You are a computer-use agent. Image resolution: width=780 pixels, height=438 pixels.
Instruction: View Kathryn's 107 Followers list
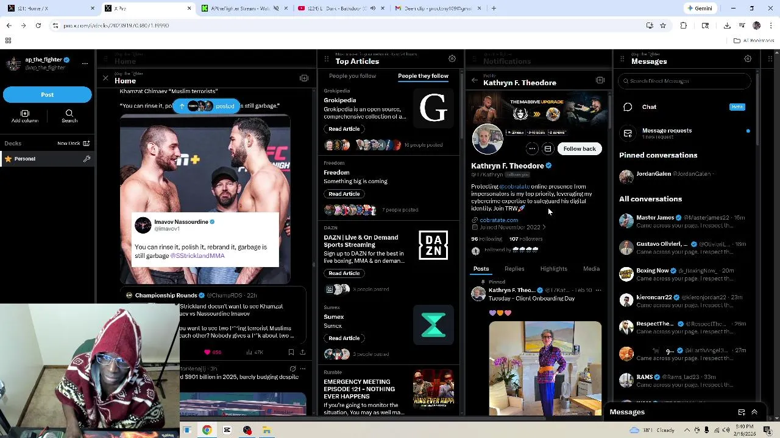pyautogui.click(x=526, y=239)
